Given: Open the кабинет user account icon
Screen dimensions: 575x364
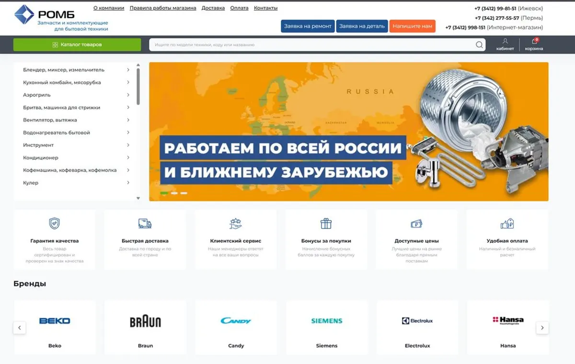Looking at the screenshot, I should coord(505,41).
